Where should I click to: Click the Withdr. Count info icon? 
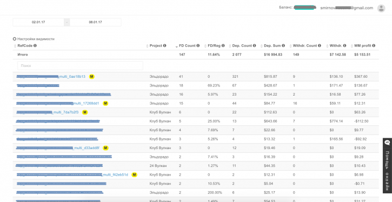pos(319,46)
